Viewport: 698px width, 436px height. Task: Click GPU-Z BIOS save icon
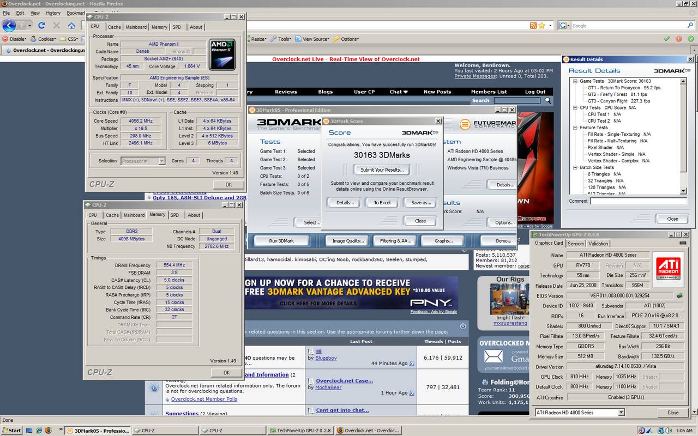click(679, 295)
